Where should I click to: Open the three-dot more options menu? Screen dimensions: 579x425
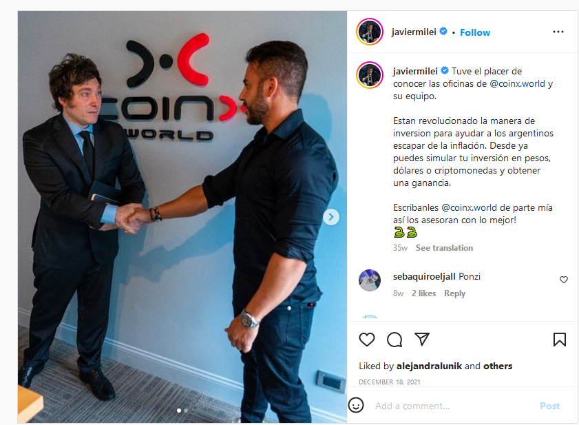click(x=558, y=32)
